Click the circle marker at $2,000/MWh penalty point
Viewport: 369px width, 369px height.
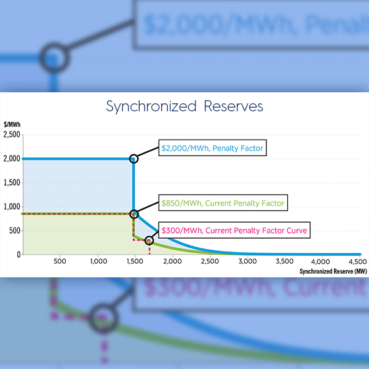pyautogui.click(x=134, y=159)
